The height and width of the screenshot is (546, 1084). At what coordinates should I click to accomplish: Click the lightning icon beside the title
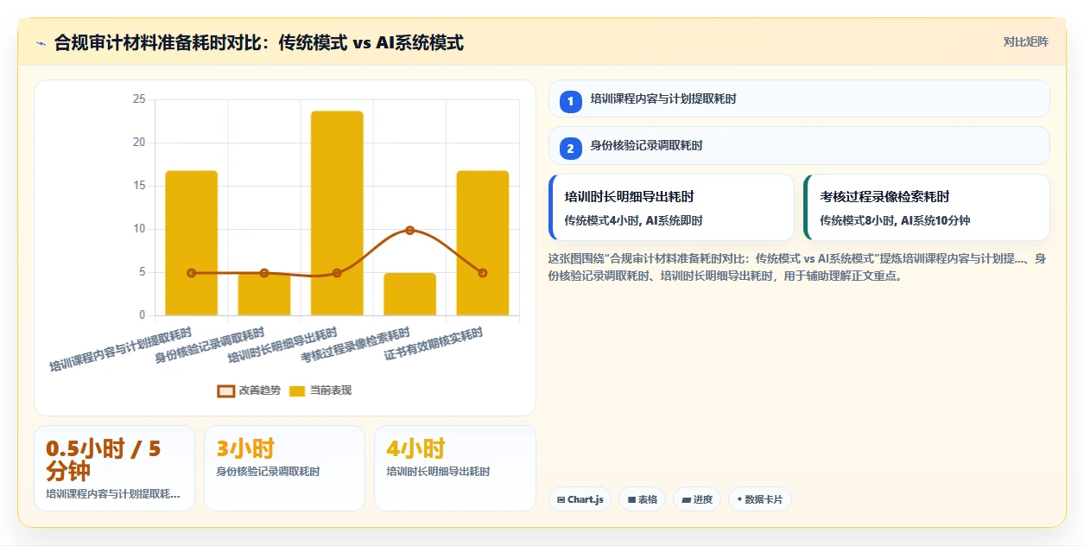click(41, 43)
